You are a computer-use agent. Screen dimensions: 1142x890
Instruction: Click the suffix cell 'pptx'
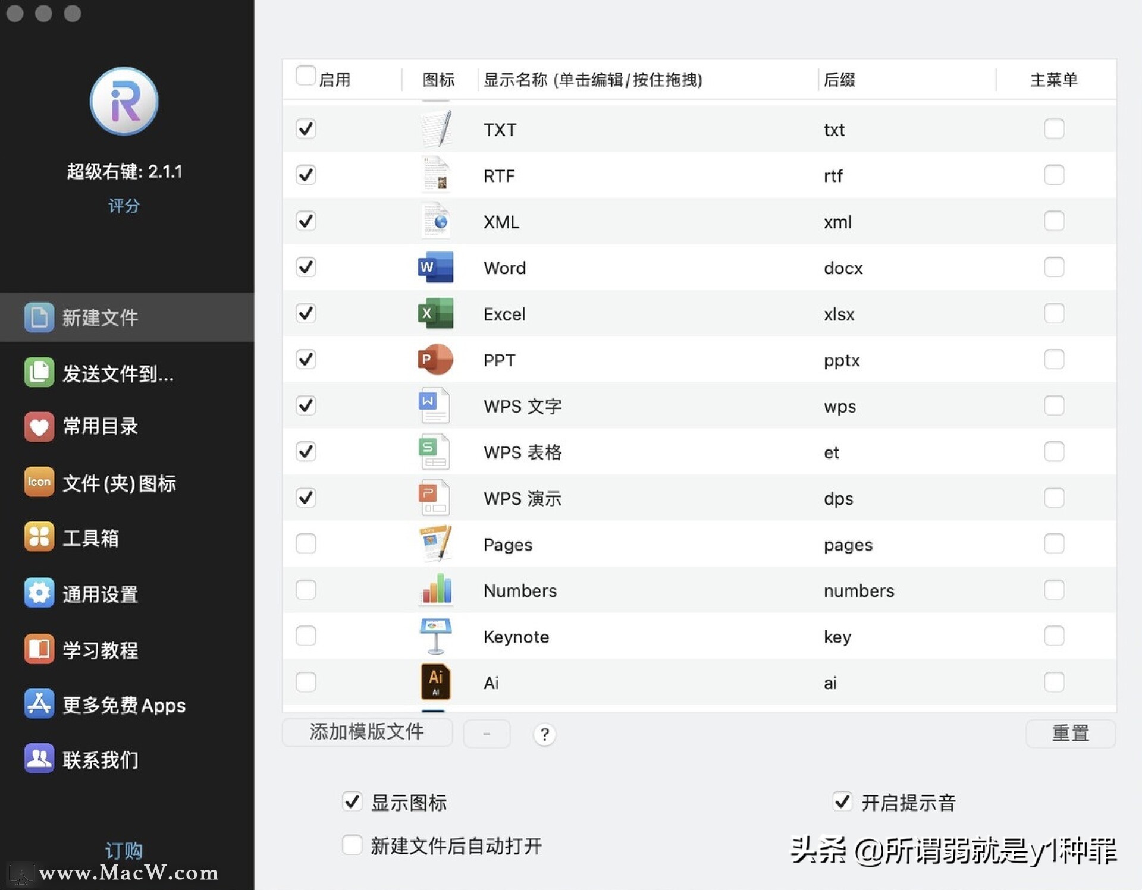tap(842, 361)
